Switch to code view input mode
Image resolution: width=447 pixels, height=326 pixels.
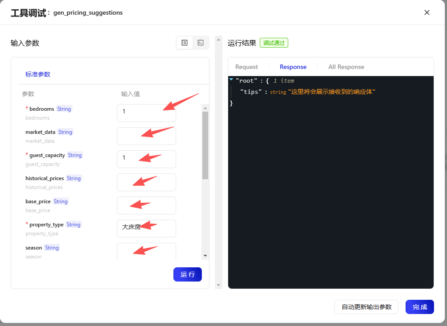(201, 43)
